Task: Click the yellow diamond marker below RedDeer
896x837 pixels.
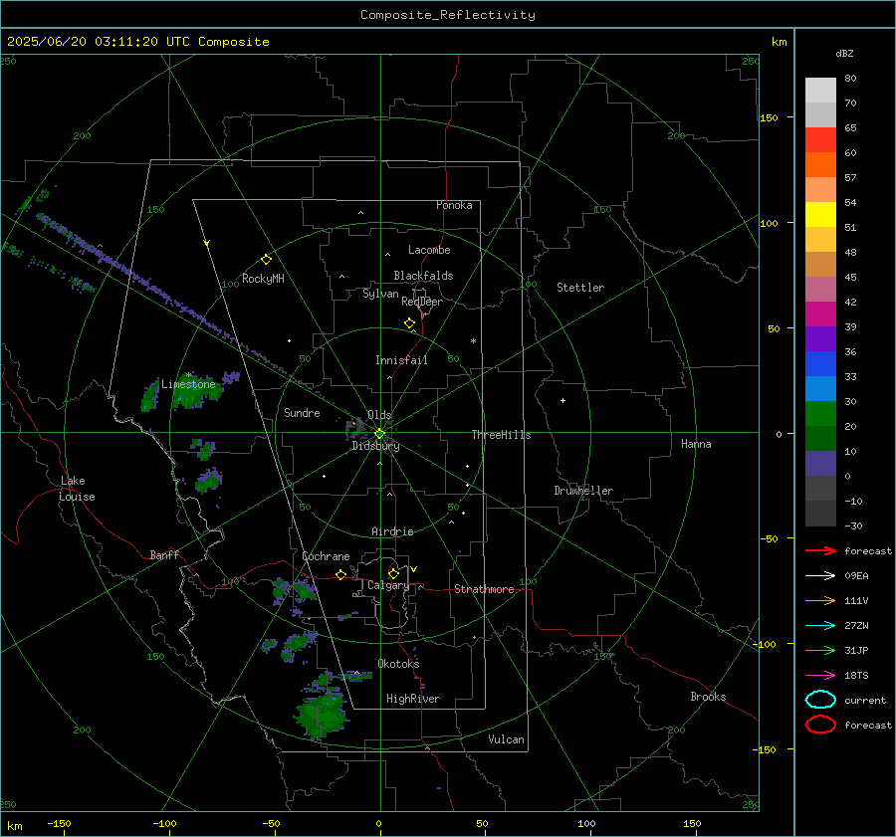Action: [409, 323]
